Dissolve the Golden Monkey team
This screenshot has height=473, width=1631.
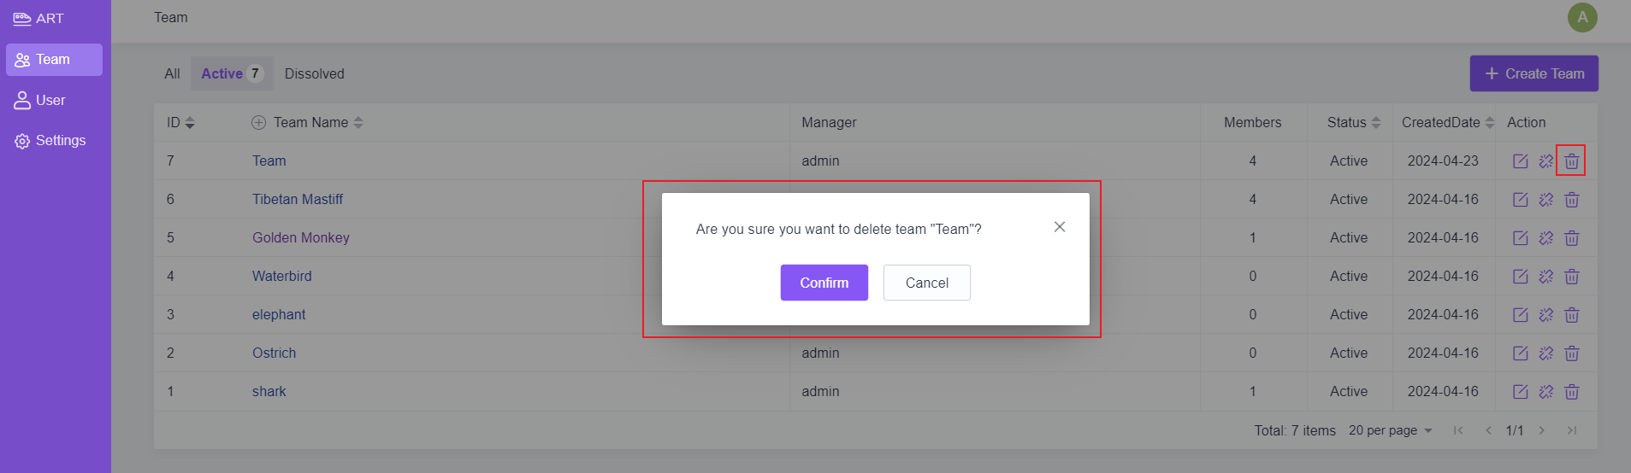(1545, 238)
